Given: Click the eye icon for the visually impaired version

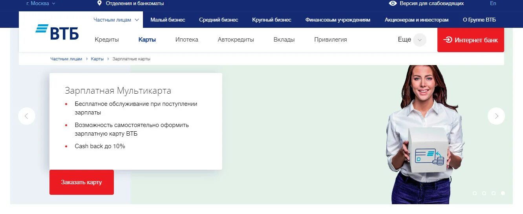Looking at the screenshot, I should point(393,3).
